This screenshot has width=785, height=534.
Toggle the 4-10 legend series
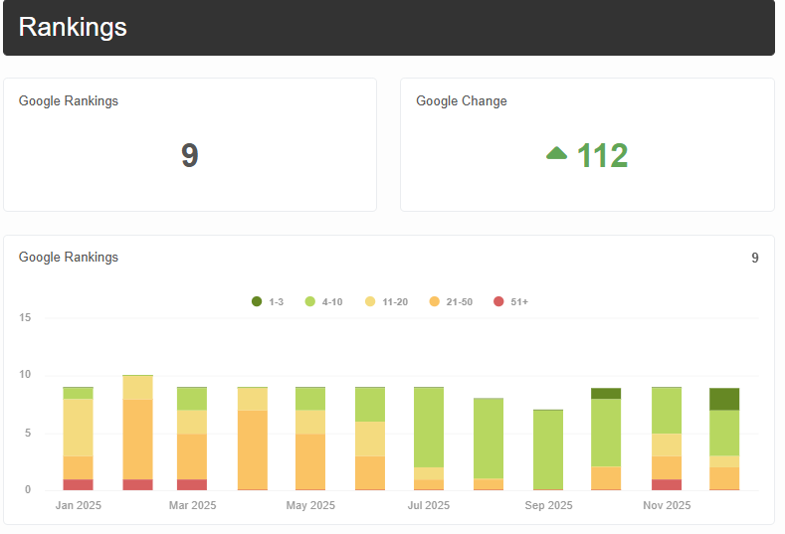click(324, 301)
